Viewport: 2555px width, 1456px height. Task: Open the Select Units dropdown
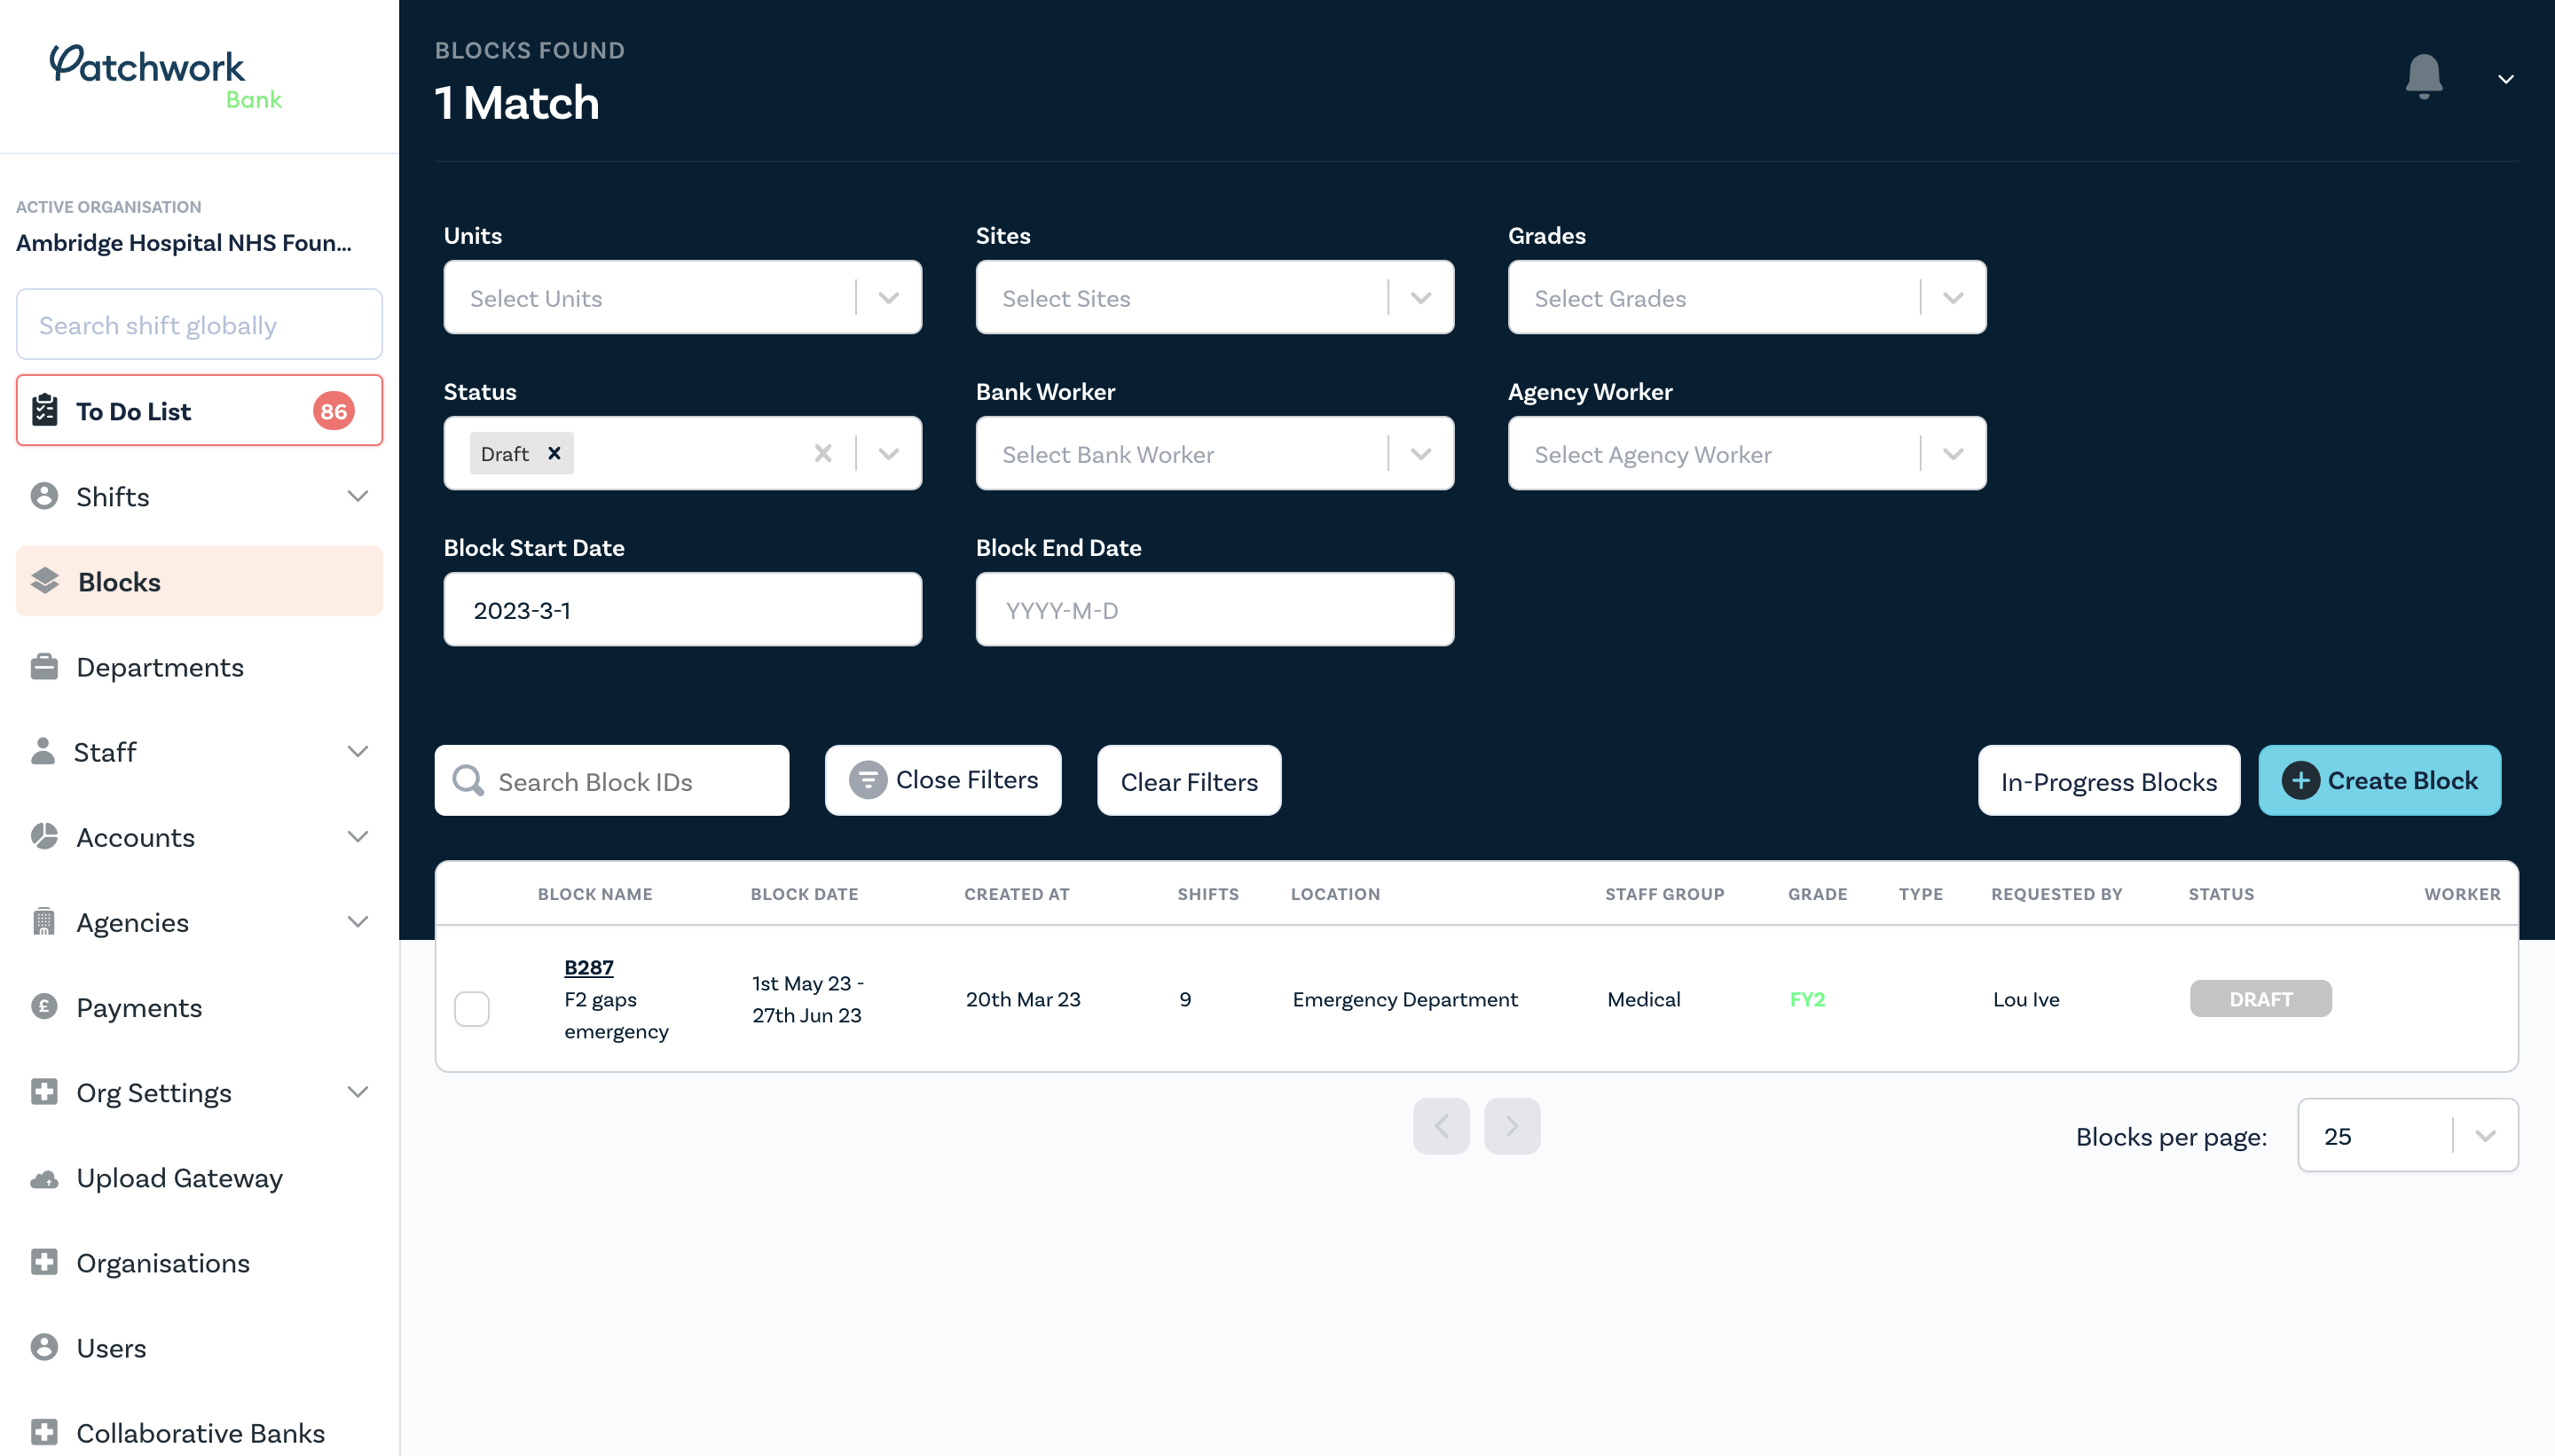pos(888,297)
